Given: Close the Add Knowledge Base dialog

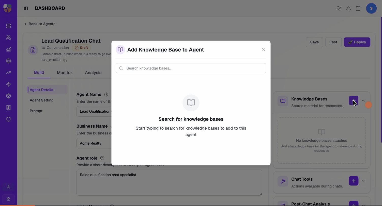Looking at the screenshot, I should coord(264,50).
